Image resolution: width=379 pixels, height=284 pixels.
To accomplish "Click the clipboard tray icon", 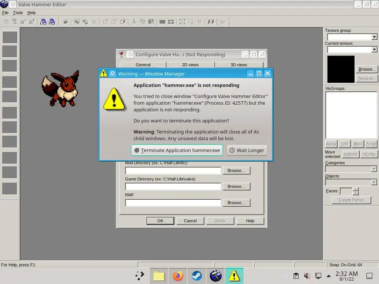I will [296, 276].
